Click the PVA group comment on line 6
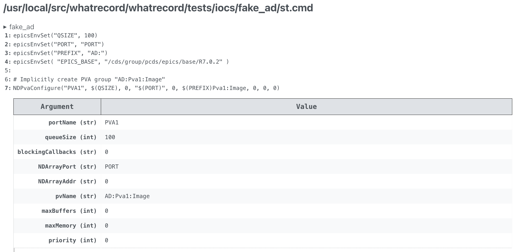Screen dimensions: 517x252 pos(89,79)
